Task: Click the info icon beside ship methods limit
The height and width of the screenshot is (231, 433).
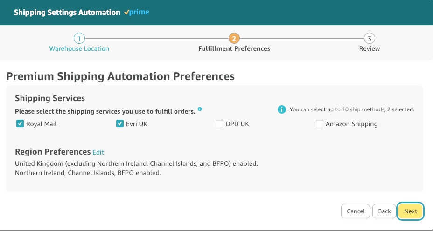Action: (x=282, y=109)
